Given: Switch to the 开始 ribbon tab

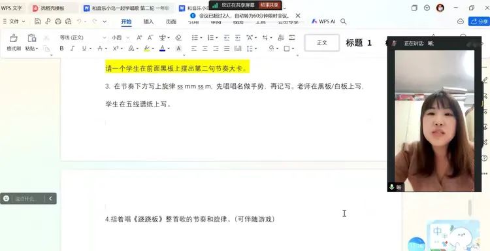Looking at the screenshot, I should pyautogui.click(x=126, y=22).
